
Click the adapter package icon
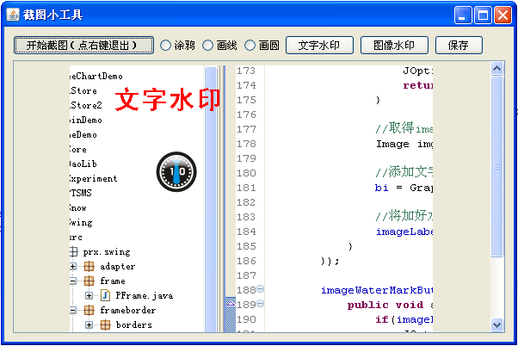tap(89, 266)
